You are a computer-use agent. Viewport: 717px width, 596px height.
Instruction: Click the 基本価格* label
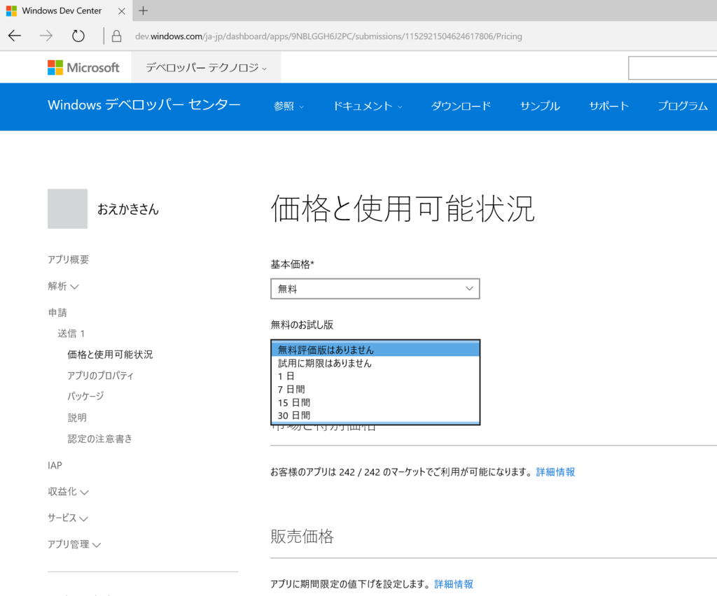(292, 264)
